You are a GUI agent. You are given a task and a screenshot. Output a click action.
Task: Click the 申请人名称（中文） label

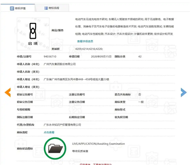point(28,64)
